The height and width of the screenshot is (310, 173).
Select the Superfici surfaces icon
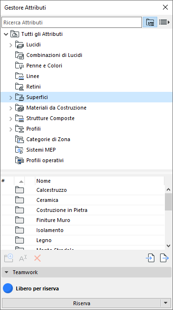(x=20, y=97)
